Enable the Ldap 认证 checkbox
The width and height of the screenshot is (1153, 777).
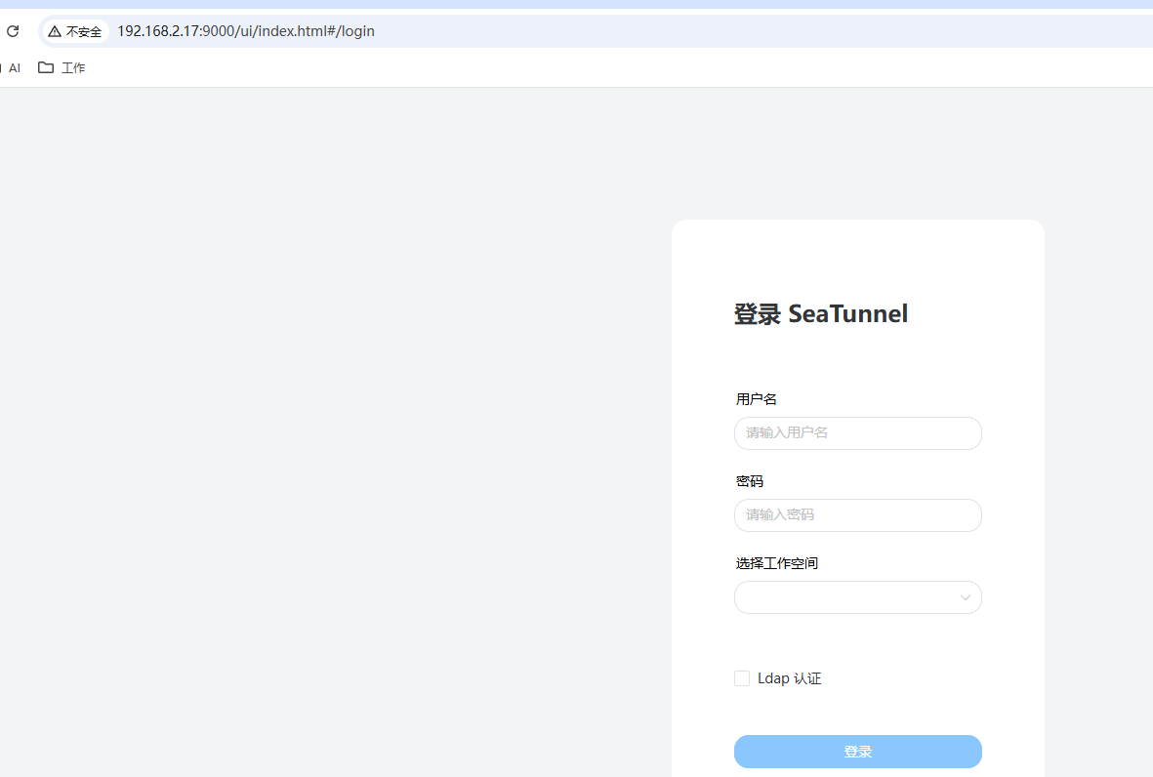(x=742, y=678)
